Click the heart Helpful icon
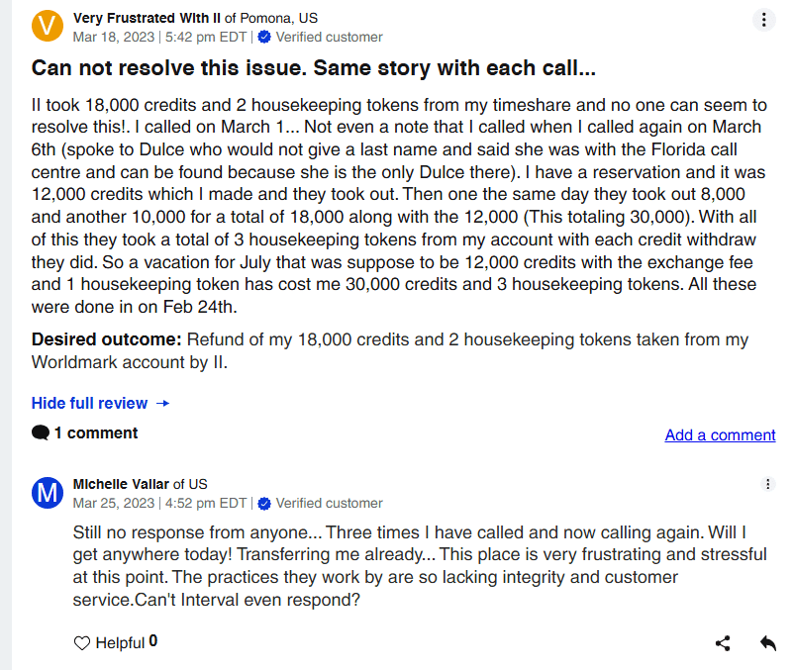Image resolution: width=794 pixels, height=670 pixels. click(82, 643)
